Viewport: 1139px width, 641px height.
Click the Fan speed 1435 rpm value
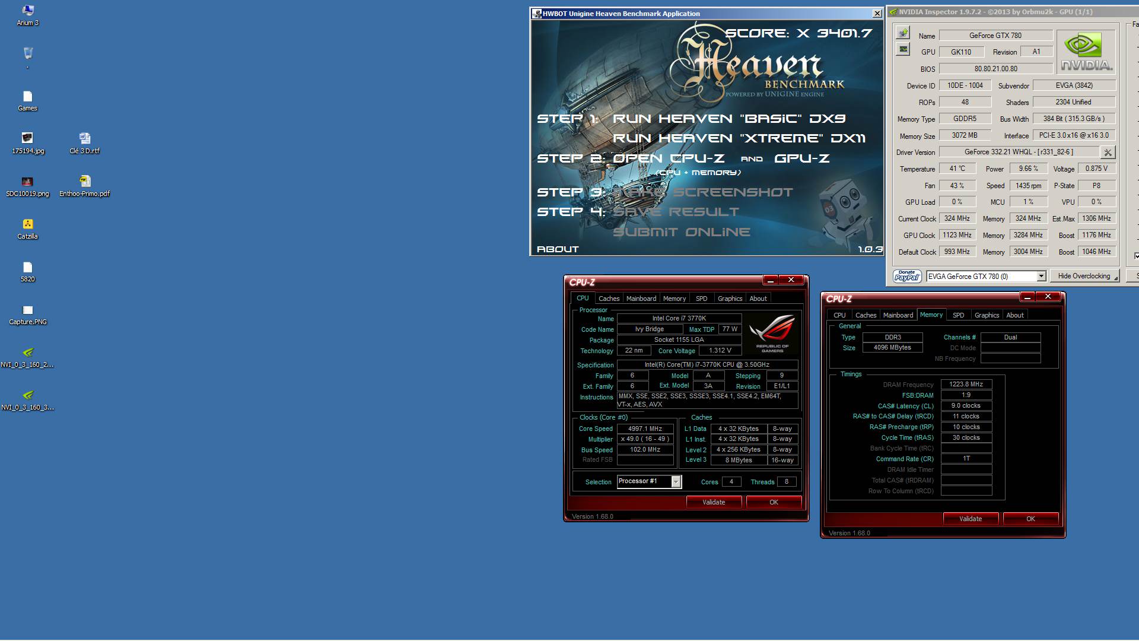tap(1028, 185)
